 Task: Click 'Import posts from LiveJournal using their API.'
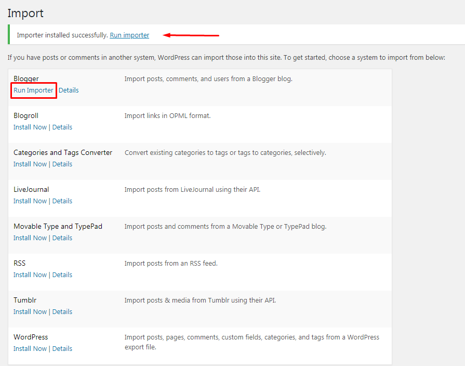point(192,189)
